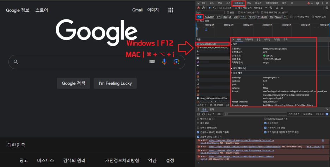Enable 데이터 URL 숨기기 checkbox

[x=239, y=12]
